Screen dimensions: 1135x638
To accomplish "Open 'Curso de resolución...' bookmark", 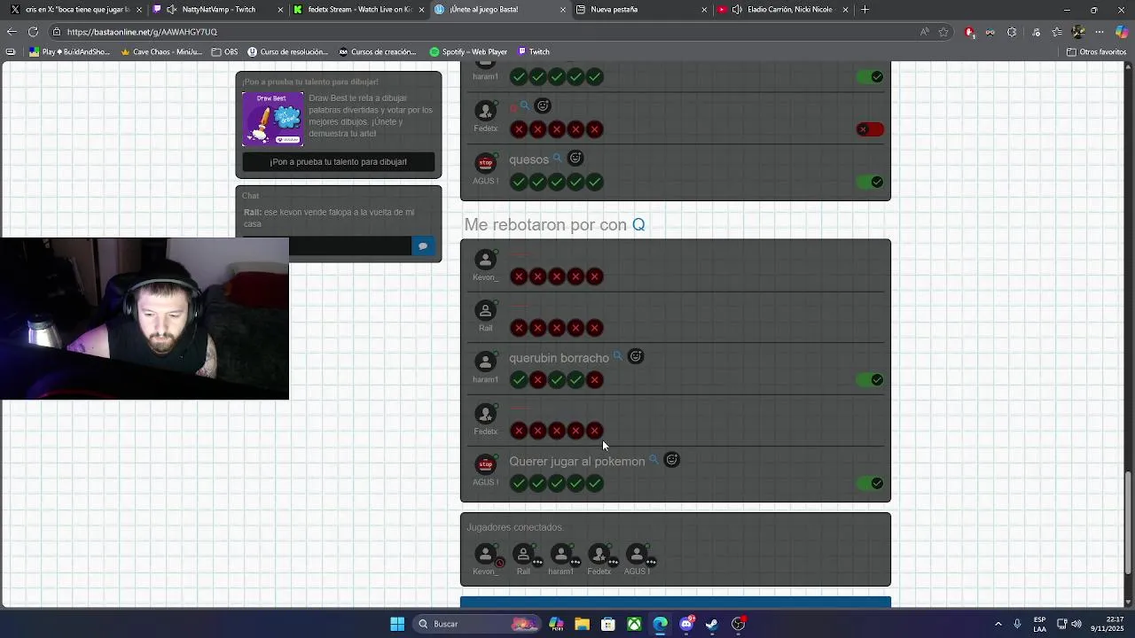I will (287, 51).
